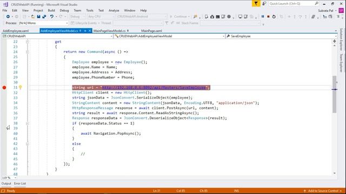Open the Analyze menu

click(114, 10)
